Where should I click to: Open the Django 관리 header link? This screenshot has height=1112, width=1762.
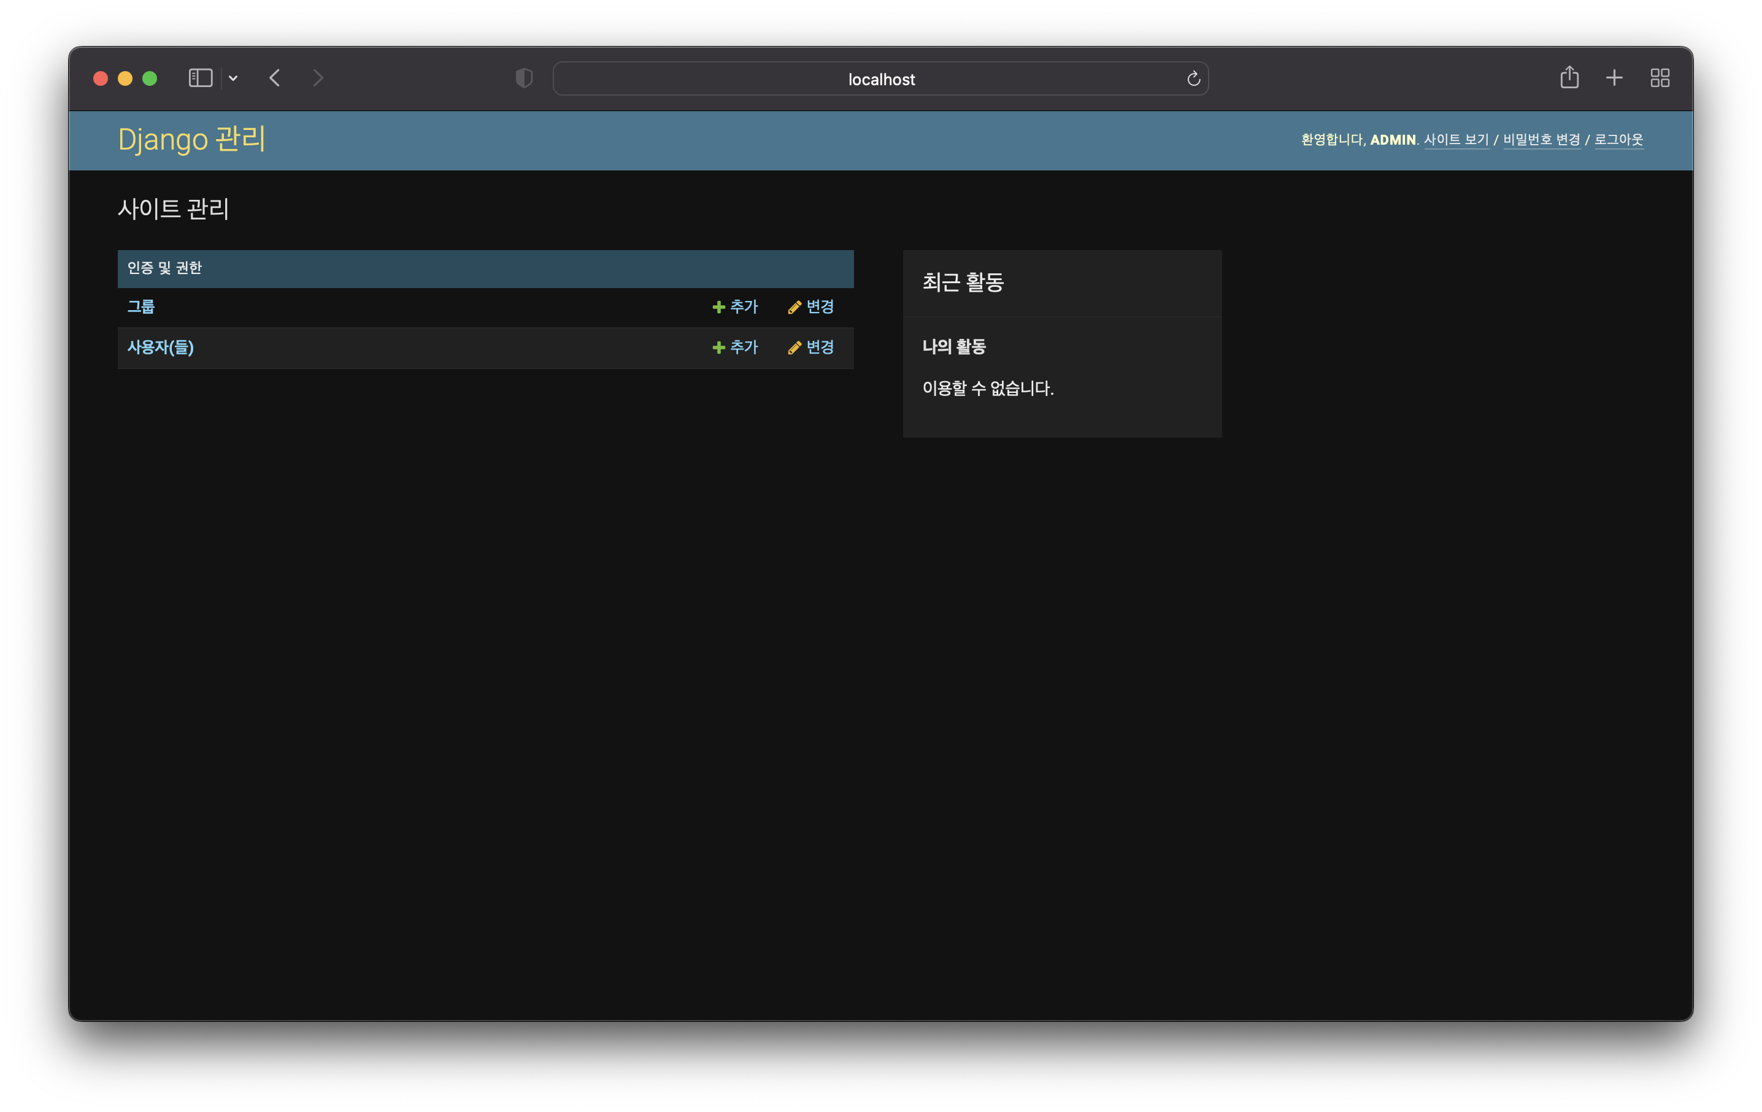point(191,139)
